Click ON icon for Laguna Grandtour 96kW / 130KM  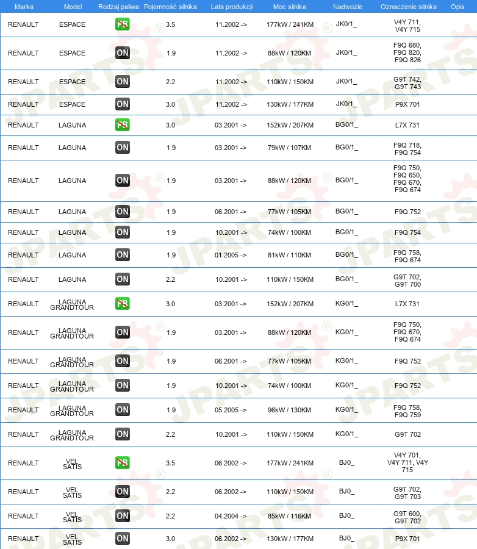point(122,410)
